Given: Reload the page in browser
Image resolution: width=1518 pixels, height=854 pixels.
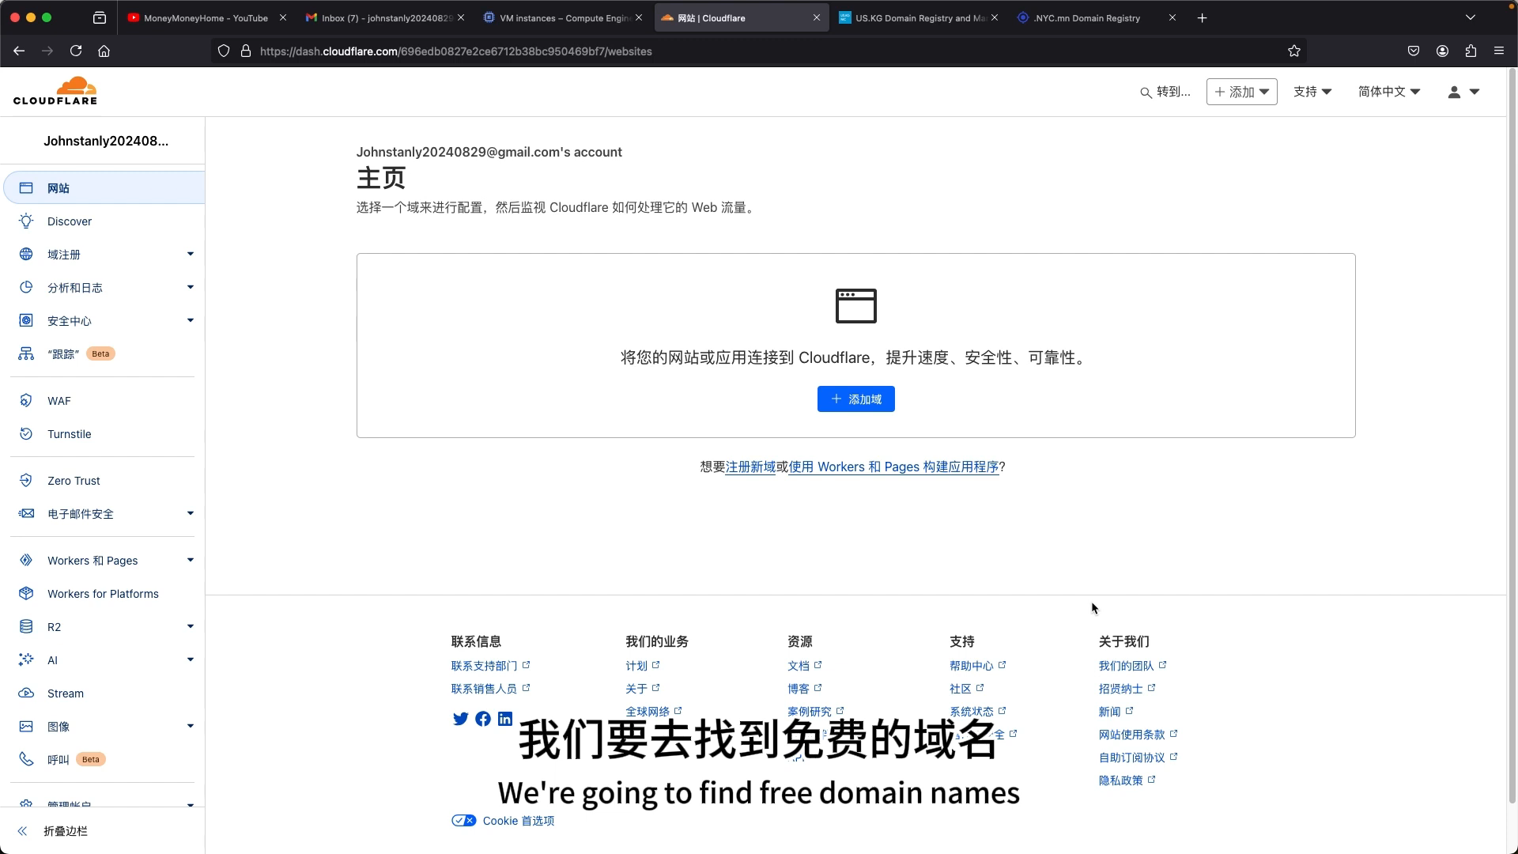Looking at the screenshot, I should [76, 51].
